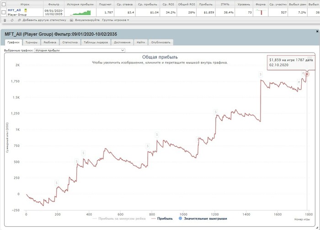
Task: Click the trash delete icon below the table
Action: 5,20
